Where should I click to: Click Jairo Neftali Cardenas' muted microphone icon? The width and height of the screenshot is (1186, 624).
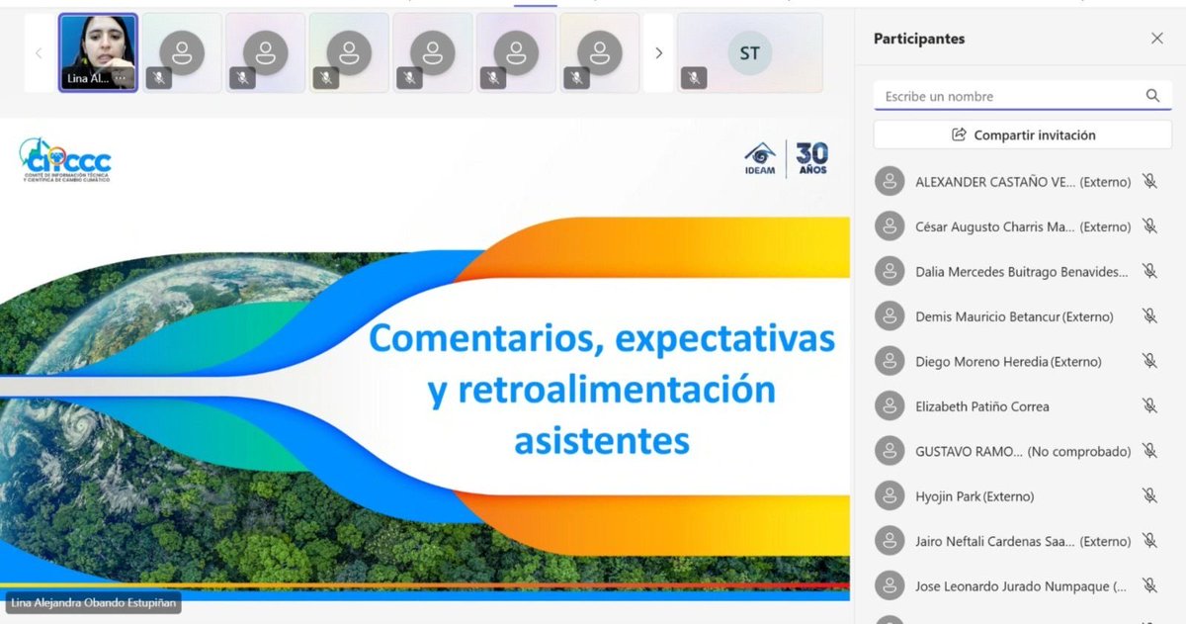pyautogui.click(x=1149, y=541)
